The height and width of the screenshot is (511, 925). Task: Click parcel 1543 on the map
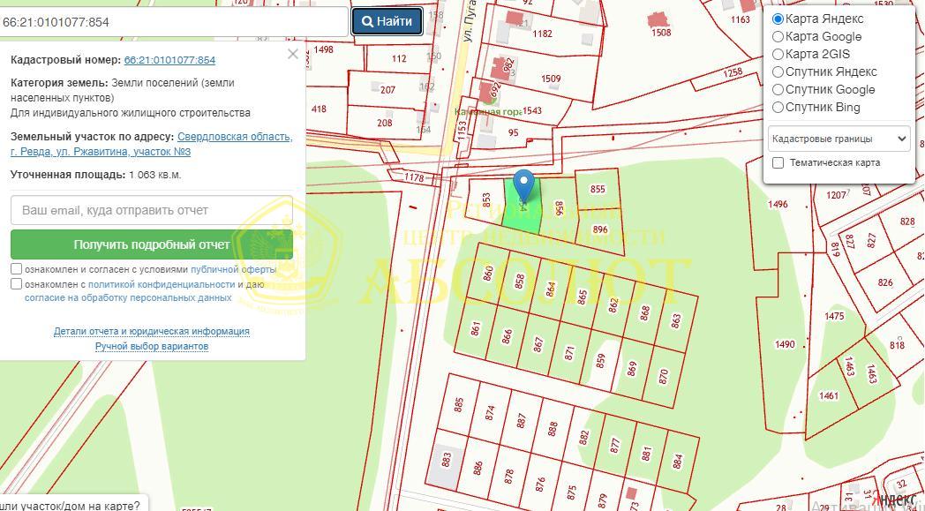pyautogui.click(x=531, y=110)
